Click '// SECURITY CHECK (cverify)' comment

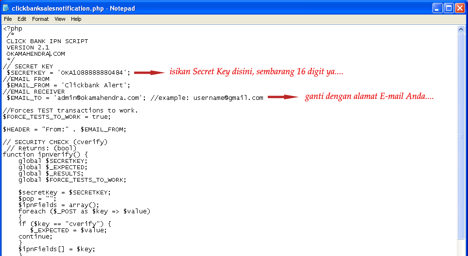tap(55, 142)
